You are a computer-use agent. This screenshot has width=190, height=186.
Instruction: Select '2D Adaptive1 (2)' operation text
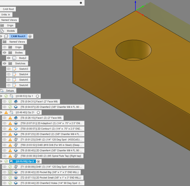pyautogui.click(x=51, y=123)
